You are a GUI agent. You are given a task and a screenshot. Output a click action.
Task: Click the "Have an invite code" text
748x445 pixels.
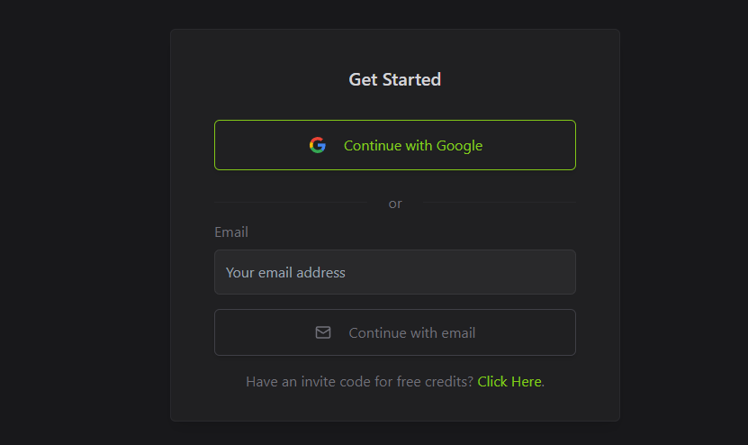(x=359, y=382)
